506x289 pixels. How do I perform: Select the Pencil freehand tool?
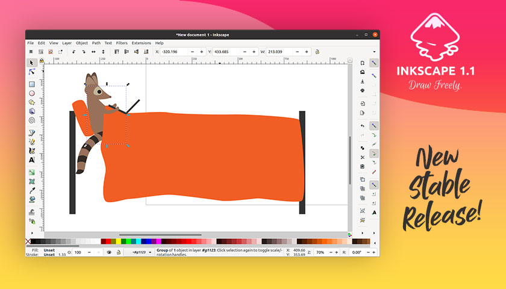(31, 141)
